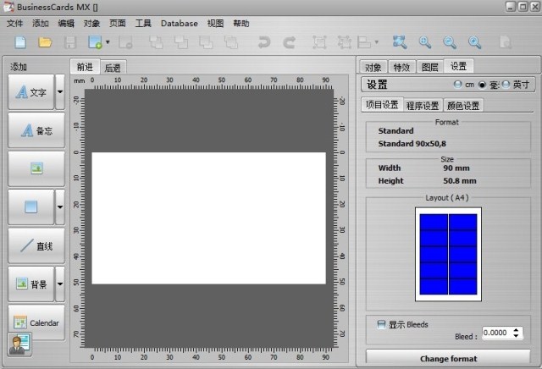542x369 pixels.
Task: Switch to the 图层 layers tab
Action: [430, 67]
